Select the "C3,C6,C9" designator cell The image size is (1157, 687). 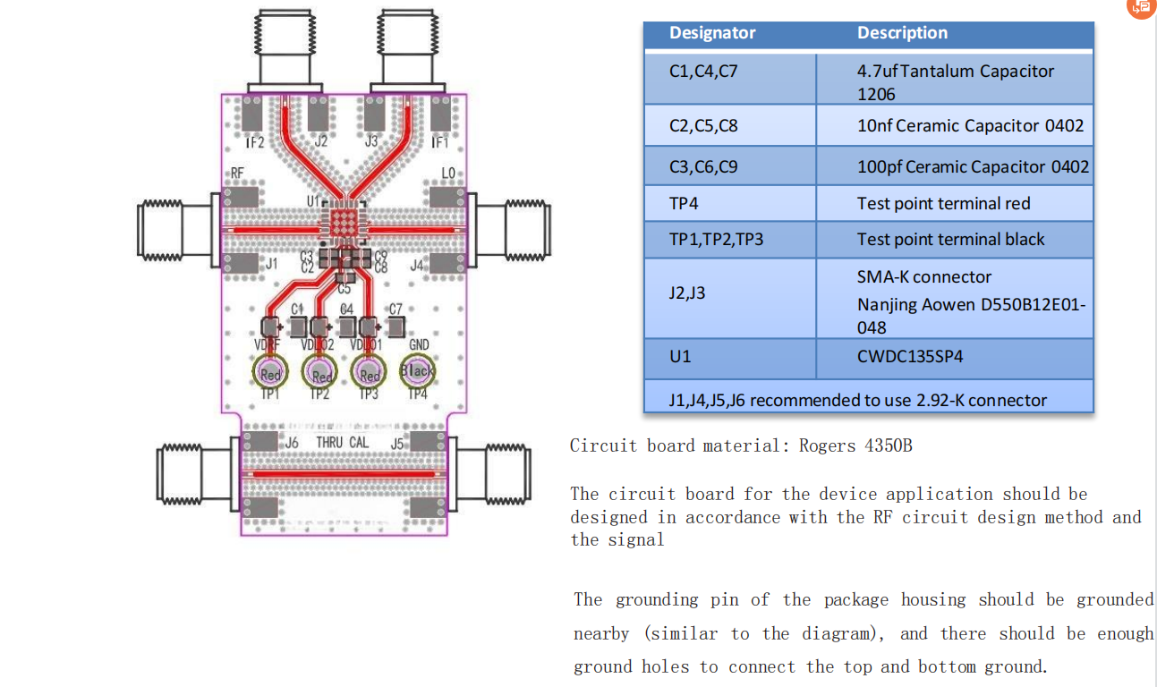(730, 166)
